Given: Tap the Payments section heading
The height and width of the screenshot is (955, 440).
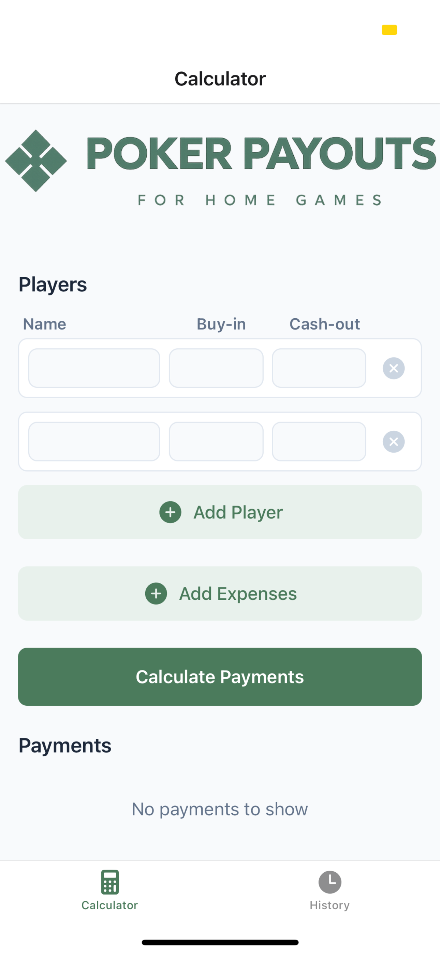Looking at the screenshot, I should click(65, 746).
